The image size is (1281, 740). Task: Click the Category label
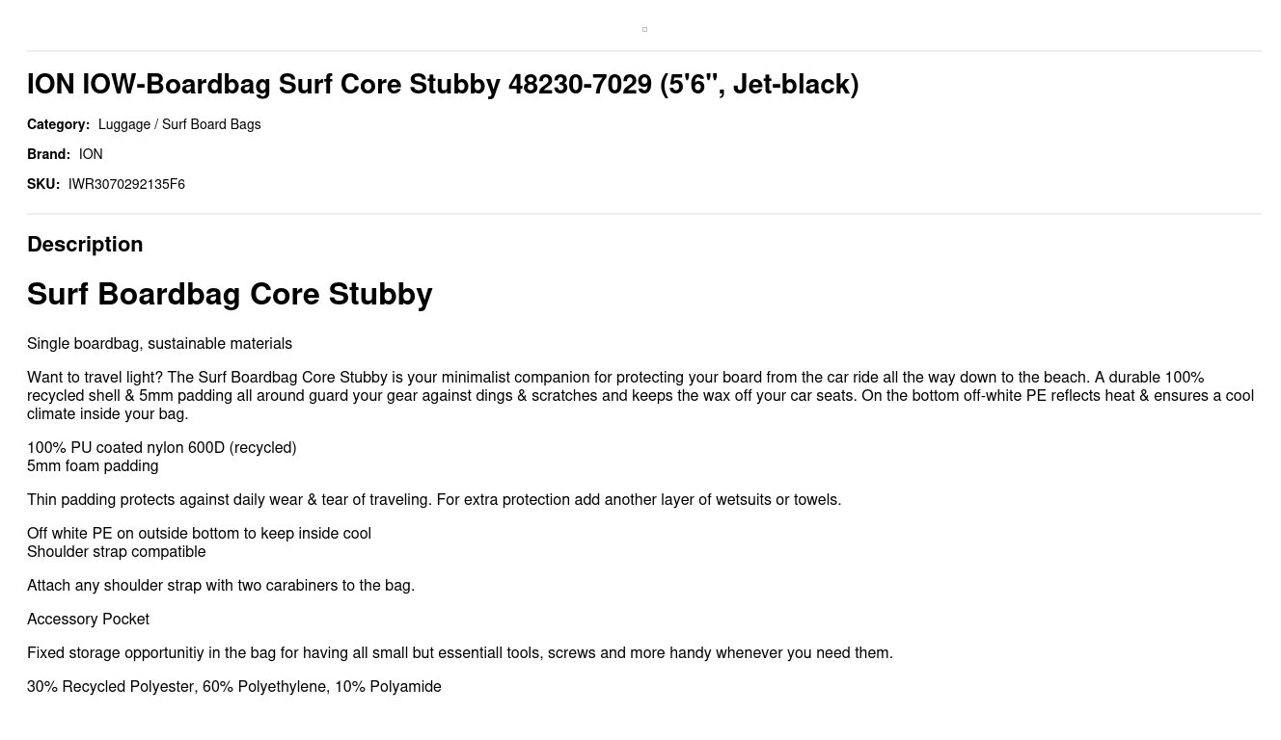58,124
